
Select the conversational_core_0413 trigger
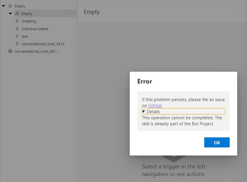point(42,44)
